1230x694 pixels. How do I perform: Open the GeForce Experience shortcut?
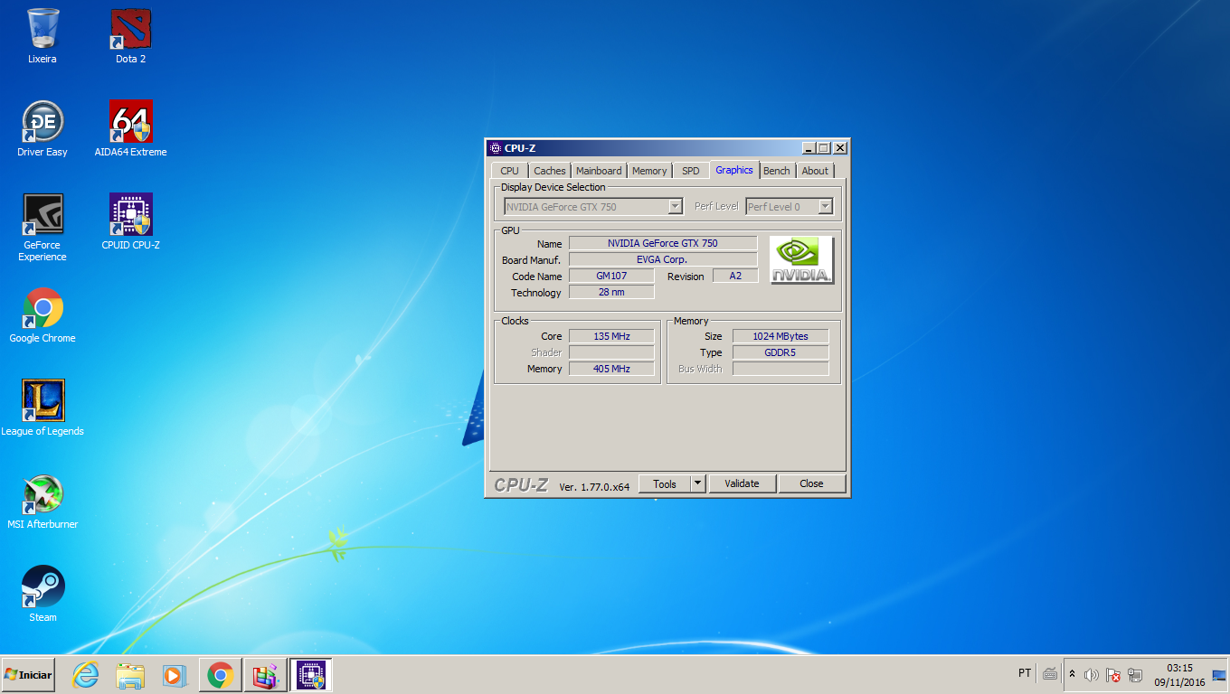pyautogui.click(x=43, y=228)
